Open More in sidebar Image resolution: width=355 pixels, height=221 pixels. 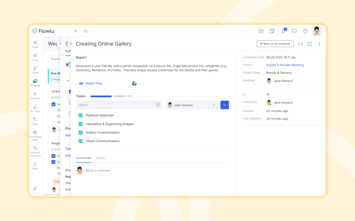coord(35,166)
